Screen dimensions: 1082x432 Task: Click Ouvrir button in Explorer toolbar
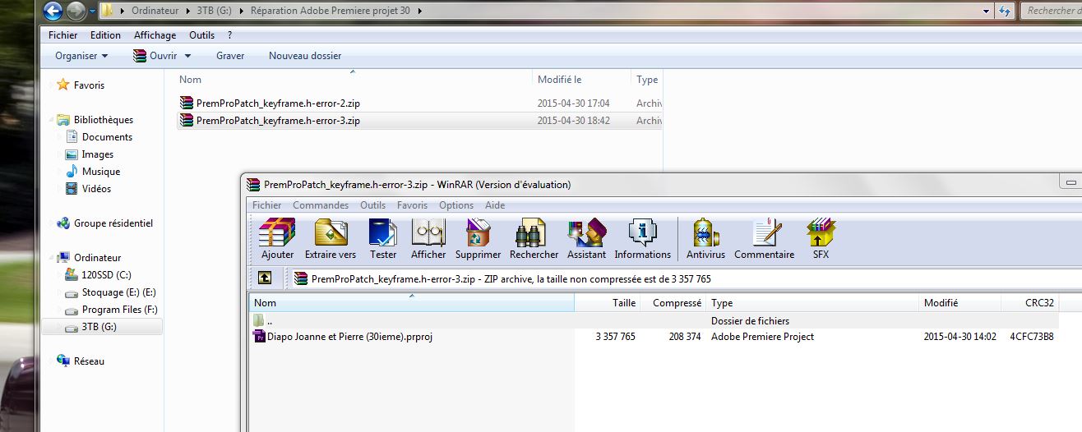pos(155,56)
